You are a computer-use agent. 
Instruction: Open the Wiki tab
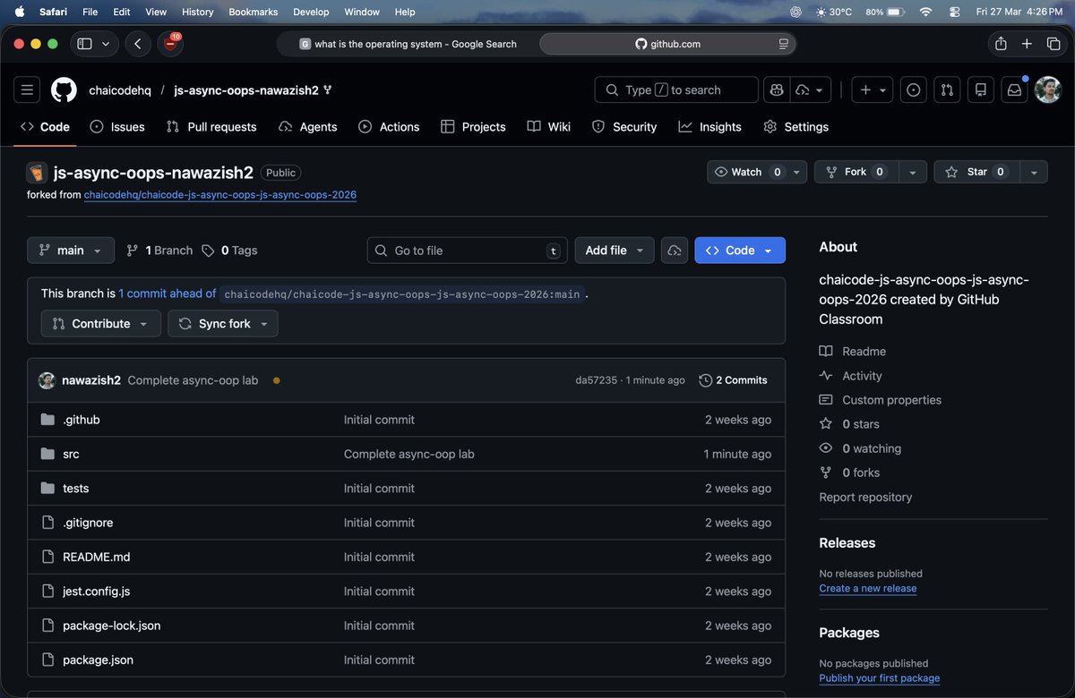[549, 127]
